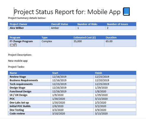Click the Number of Issues header
This screenshot has width=146, height=119.
(x=117, y=24)
